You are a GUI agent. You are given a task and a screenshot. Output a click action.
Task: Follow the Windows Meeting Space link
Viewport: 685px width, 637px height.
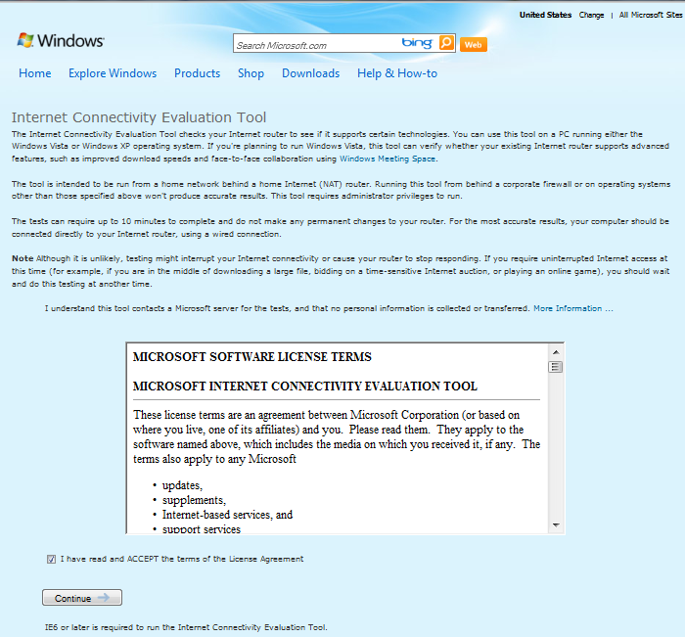388,159
